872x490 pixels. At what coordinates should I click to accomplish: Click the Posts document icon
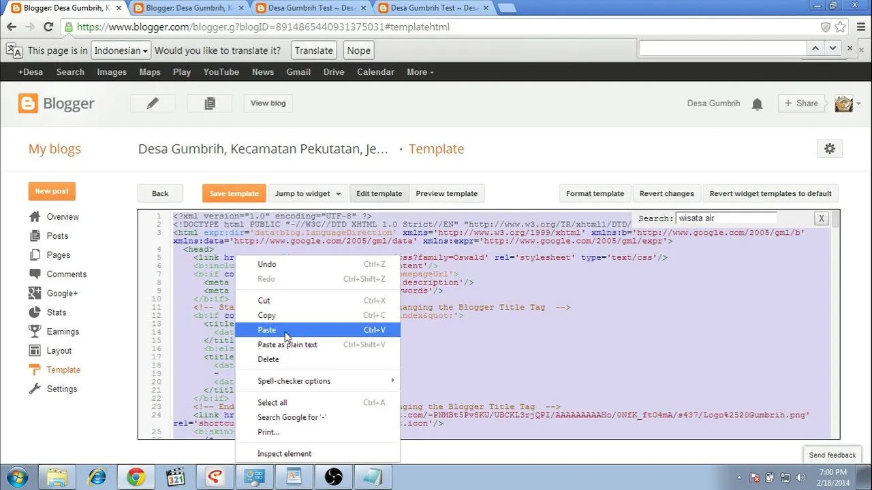[x=35, y=235]
